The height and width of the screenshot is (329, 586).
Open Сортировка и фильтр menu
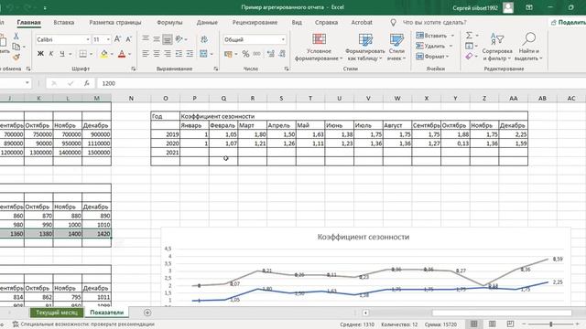pos(497,47)
